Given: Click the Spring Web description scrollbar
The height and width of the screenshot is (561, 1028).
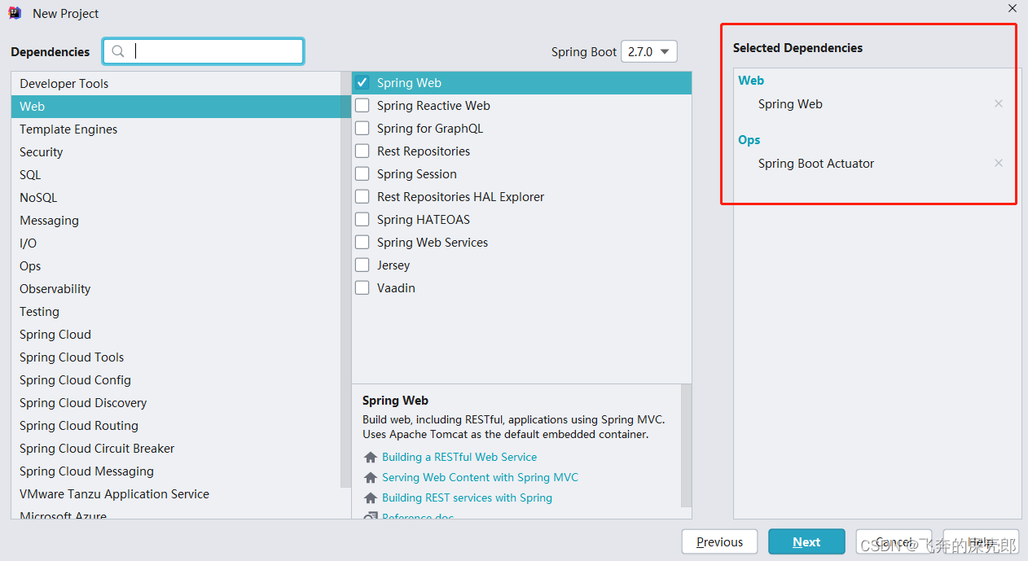Looking at the screenshot, I should coord(686,445).
